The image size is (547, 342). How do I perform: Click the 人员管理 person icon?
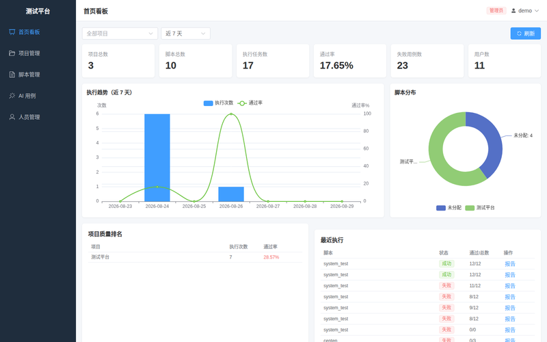(x=12, y=117)
